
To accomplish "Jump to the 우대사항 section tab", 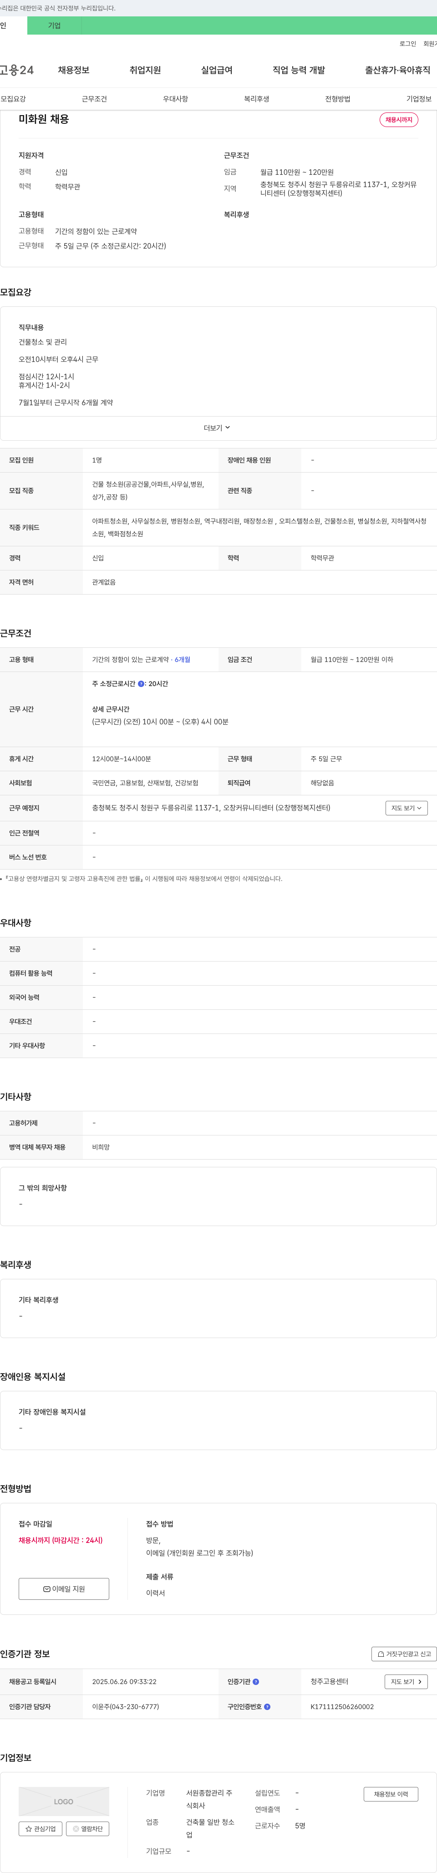I will tap(175, 99).
